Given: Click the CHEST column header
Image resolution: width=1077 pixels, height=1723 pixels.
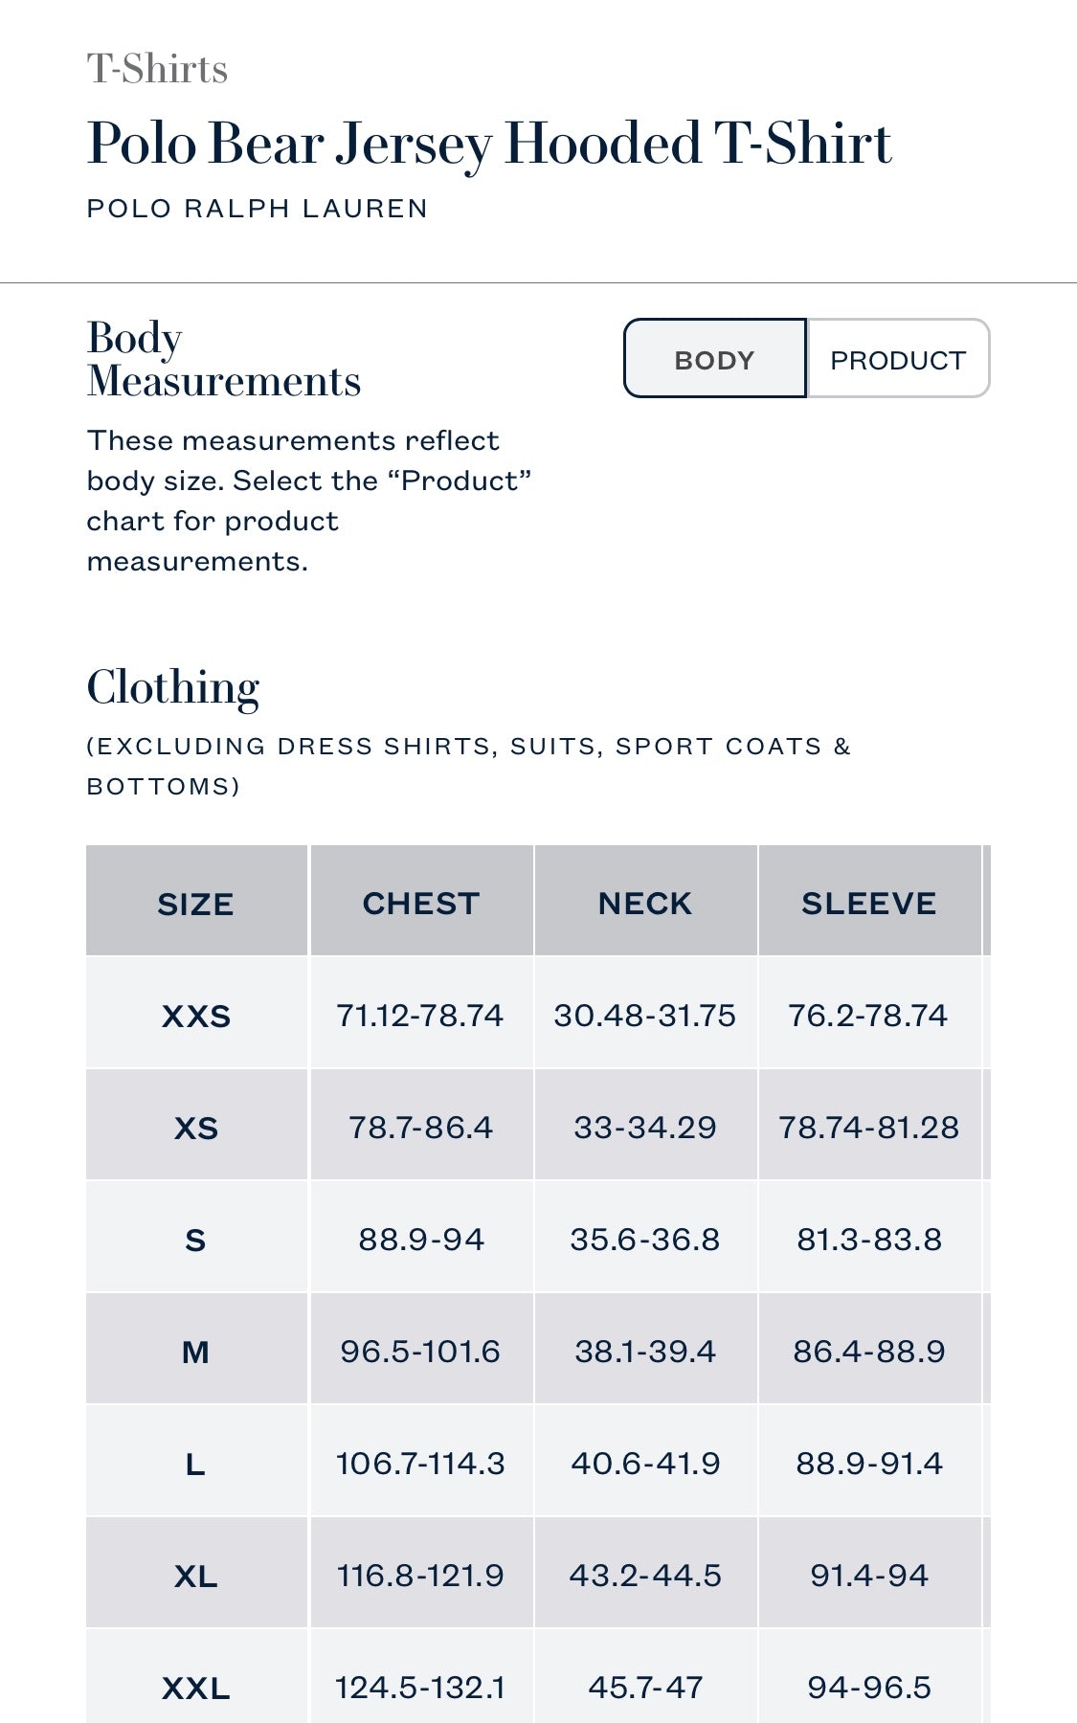Looking at the screenshot, I should [x=421, y=903].
